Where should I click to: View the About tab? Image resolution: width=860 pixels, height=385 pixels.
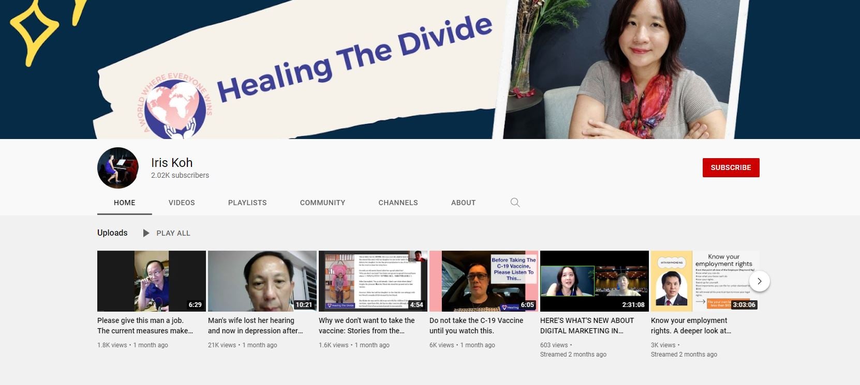point(463,203)
